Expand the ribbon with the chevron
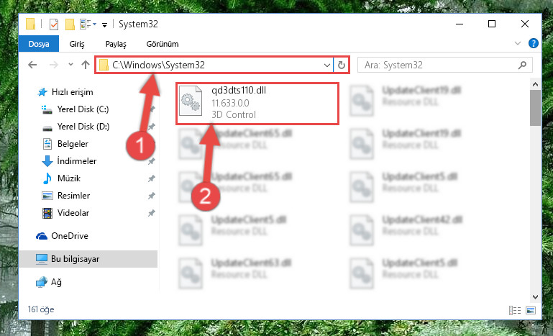Viewport: 553px width, 336px height. [x=517, y=43]
